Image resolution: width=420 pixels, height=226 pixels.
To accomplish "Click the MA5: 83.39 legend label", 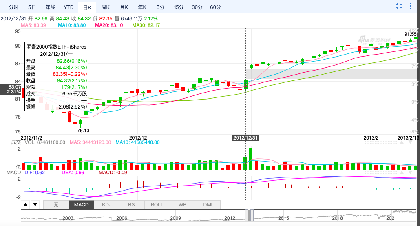I will click(33, 25).
